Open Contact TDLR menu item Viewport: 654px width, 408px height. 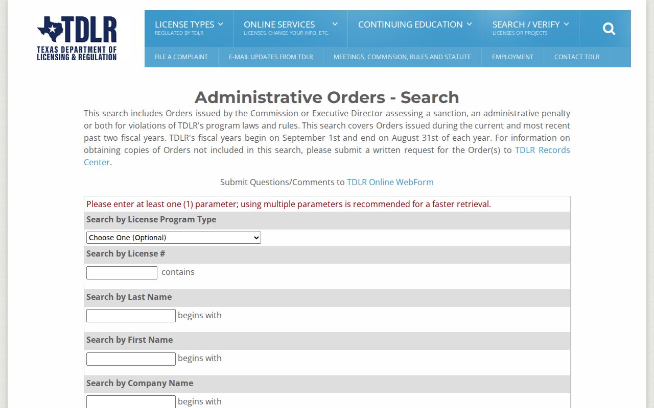click(577, 57)
